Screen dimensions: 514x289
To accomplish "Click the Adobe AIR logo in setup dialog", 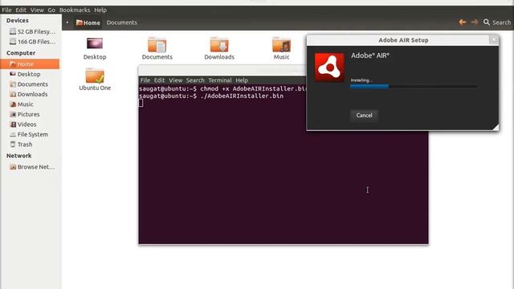I will (x=329, y=67).
